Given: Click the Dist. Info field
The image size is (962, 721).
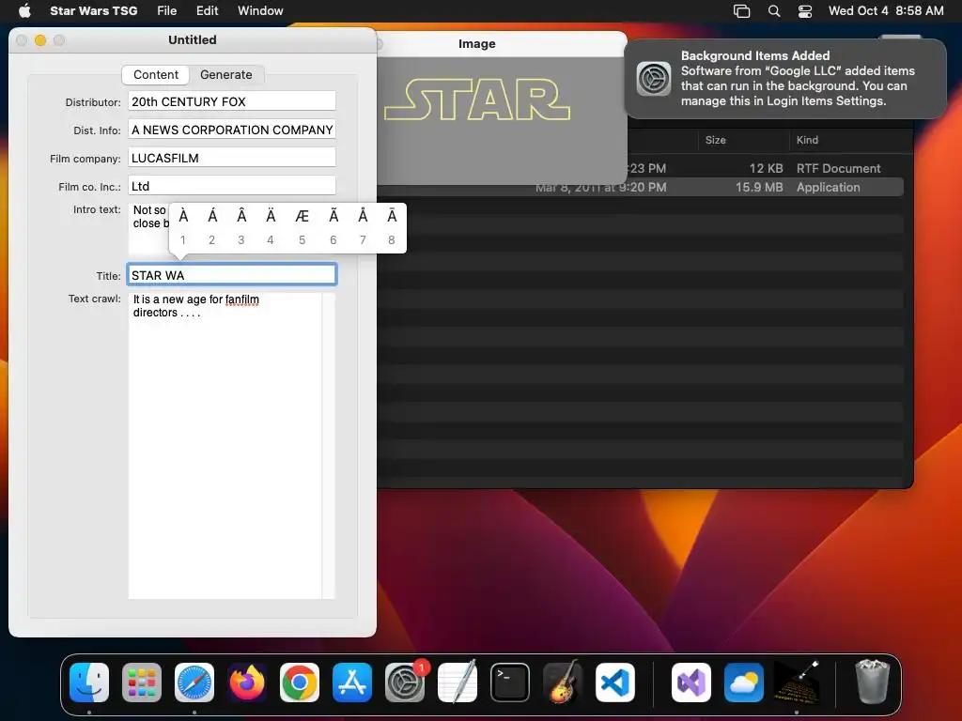Looking at the screenshot, I should click(x=232, y=130).
